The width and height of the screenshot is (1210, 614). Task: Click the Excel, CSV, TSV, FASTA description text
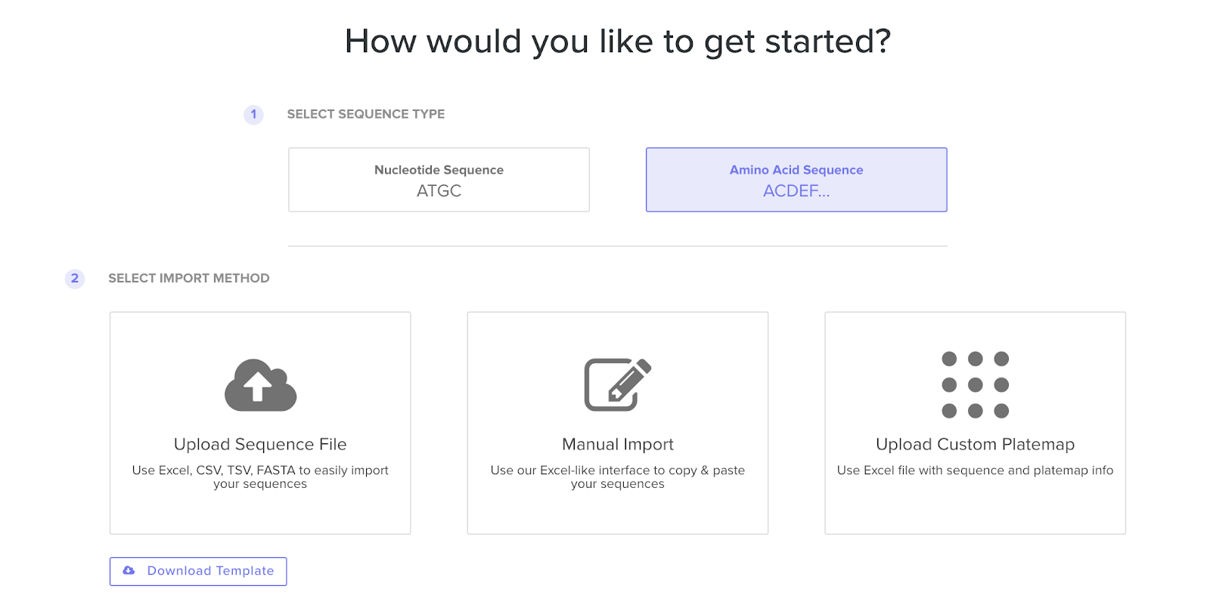coord(260,477)
